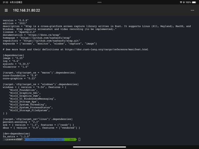The image size is (199, 149).
Task: Tap the iPad home indicator bar
Action: click(x=99, y=147)
